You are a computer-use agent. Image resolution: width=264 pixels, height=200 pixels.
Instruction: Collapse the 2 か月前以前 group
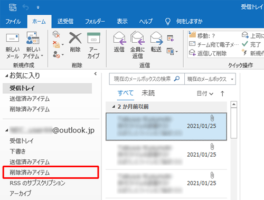[x=114, y=107]
